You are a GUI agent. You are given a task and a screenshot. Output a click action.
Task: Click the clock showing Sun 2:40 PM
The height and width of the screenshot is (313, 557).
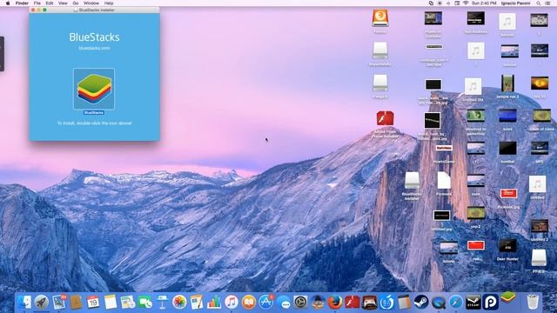[484, 3]
